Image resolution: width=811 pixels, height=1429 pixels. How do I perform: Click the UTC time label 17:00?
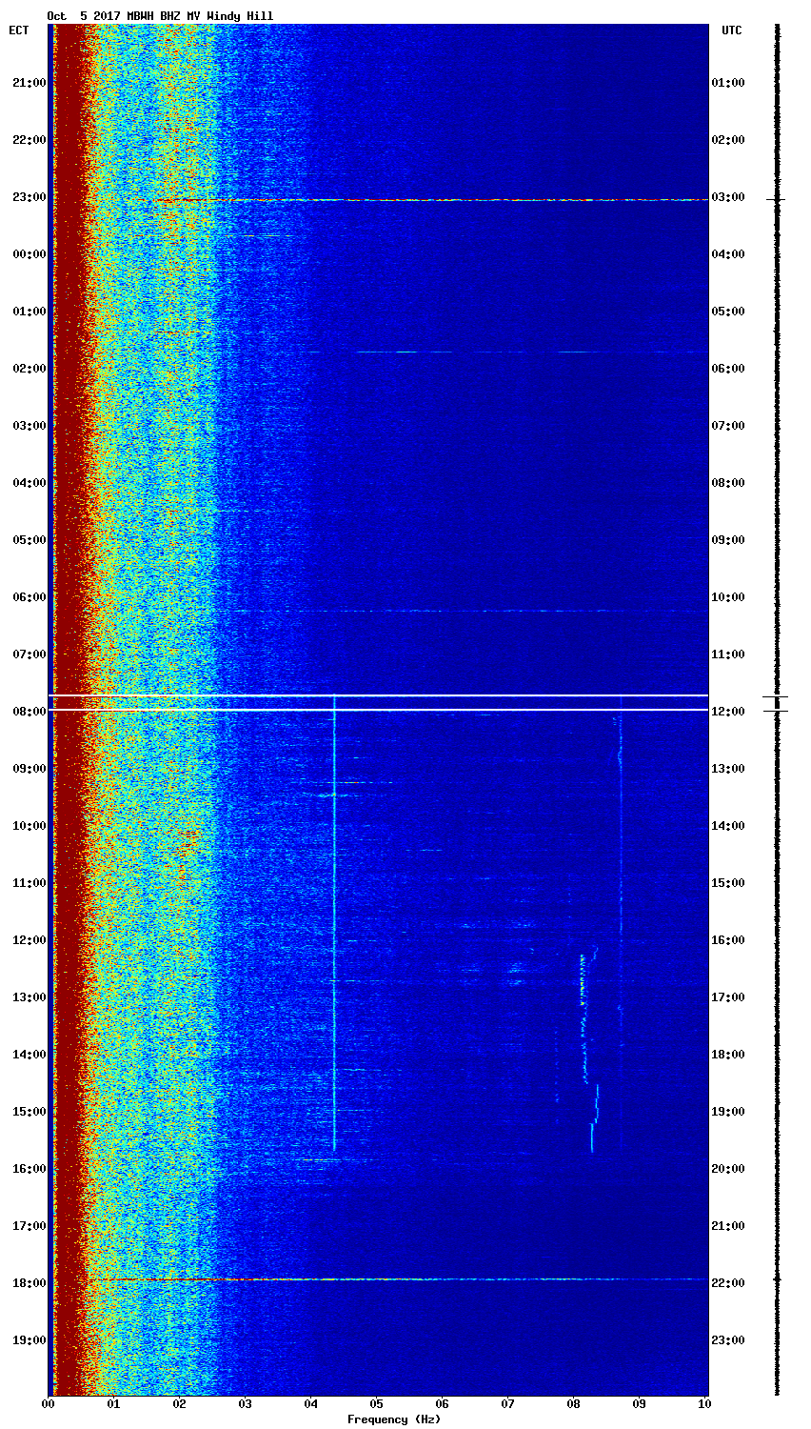tap(728, 997)
